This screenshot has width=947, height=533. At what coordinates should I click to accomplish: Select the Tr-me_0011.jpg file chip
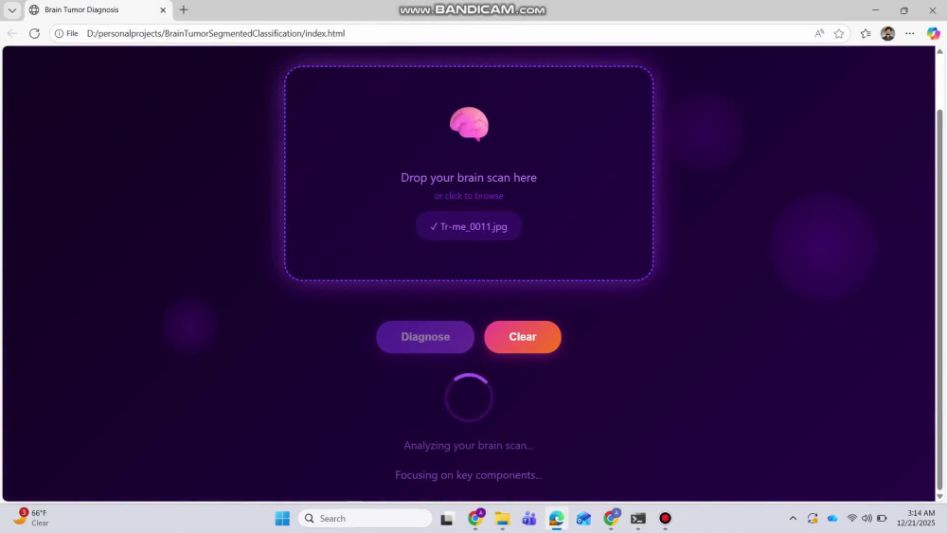coord(469,226)
